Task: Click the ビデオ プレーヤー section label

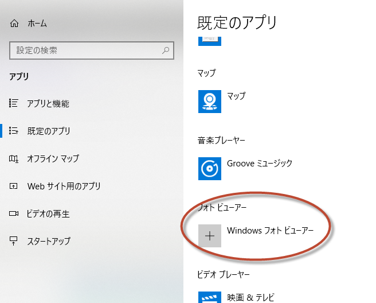Action: tap(224, 274)
